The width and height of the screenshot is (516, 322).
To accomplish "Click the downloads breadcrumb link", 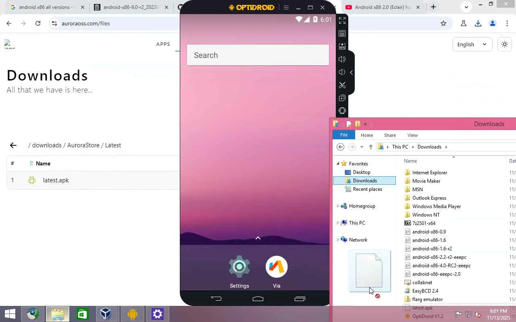I will pyautogui.click(x=47, y=145).
